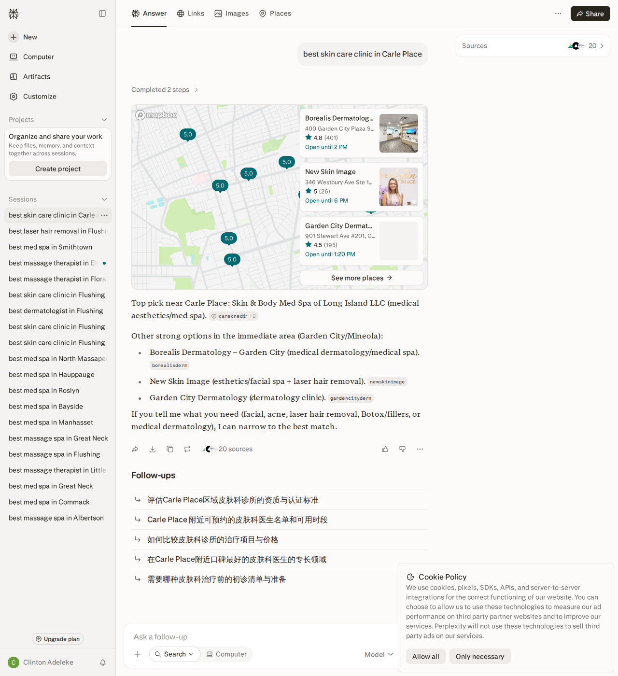
Task: Open the New Skin Image thumbnail
Action: click(399, 187)
